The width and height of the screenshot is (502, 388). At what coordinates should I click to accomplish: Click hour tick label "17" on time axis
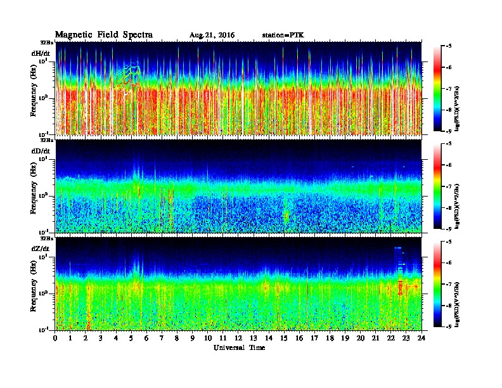click(x=314, y=338)
